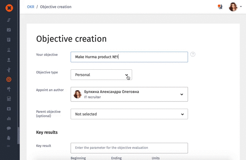Expand the Parent objective dropdown
The image size is (246, 160).
pyautogui.click(x=129, y=114)
